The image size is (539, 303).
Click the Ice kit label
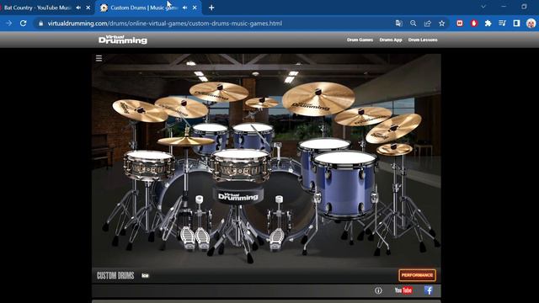pos(145,275)
